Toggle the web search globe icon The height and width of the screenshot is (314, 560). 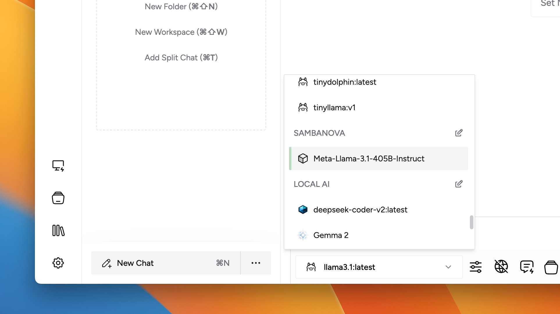click(x=501, y=266)
